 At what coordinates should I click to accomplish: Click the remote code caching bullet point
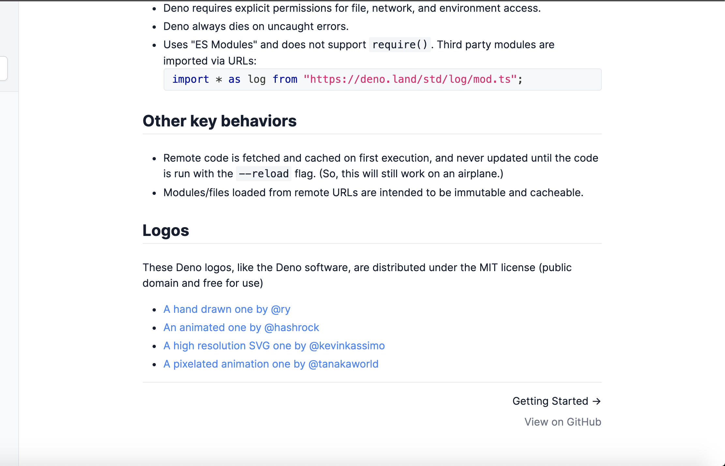pos(380,158)
